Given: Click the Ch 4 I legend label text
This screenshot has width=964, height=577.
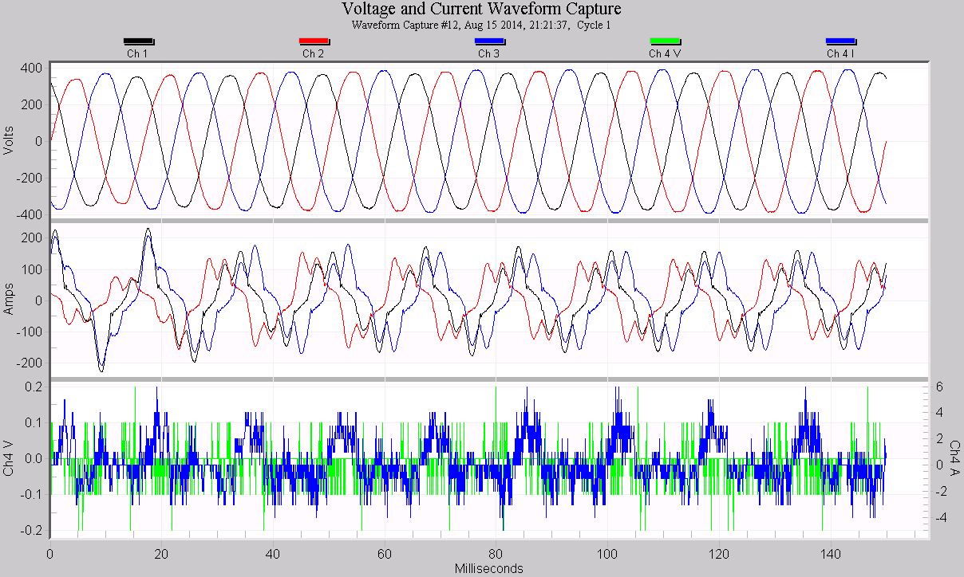Looking at the screenshot, I should [x=841, y=53].
